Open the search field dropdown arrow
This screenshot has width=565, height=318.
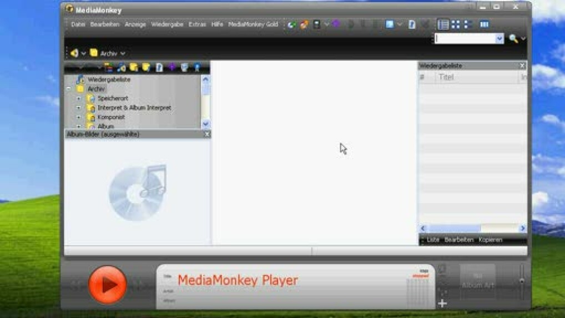coord(499,38)
